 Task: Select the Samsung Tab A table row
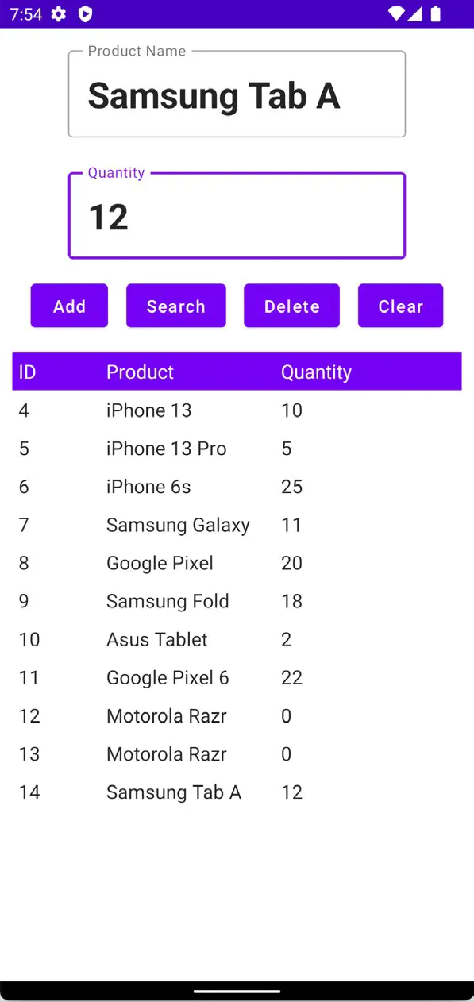(237, 792)
